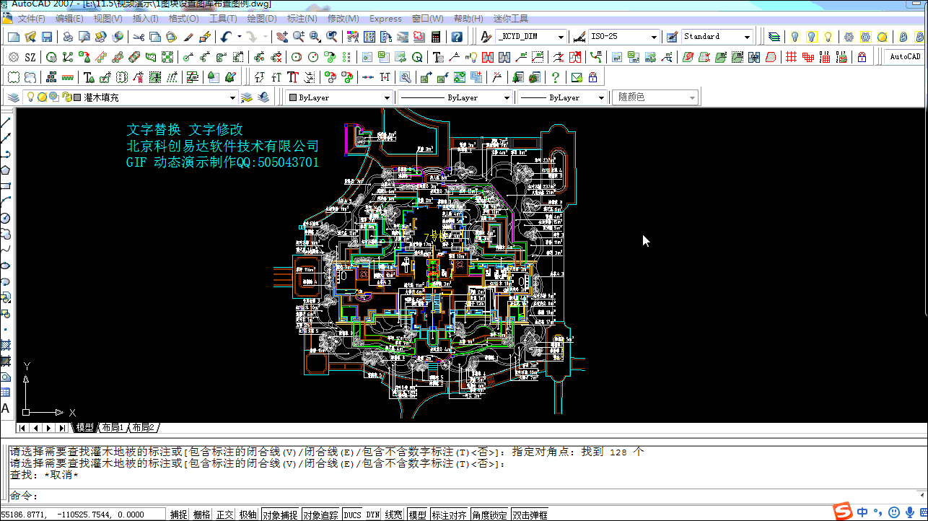This screenshot has width=928, height=521.
Task: Open the ByLayer linetype dropdown
Action: point(507,97)
